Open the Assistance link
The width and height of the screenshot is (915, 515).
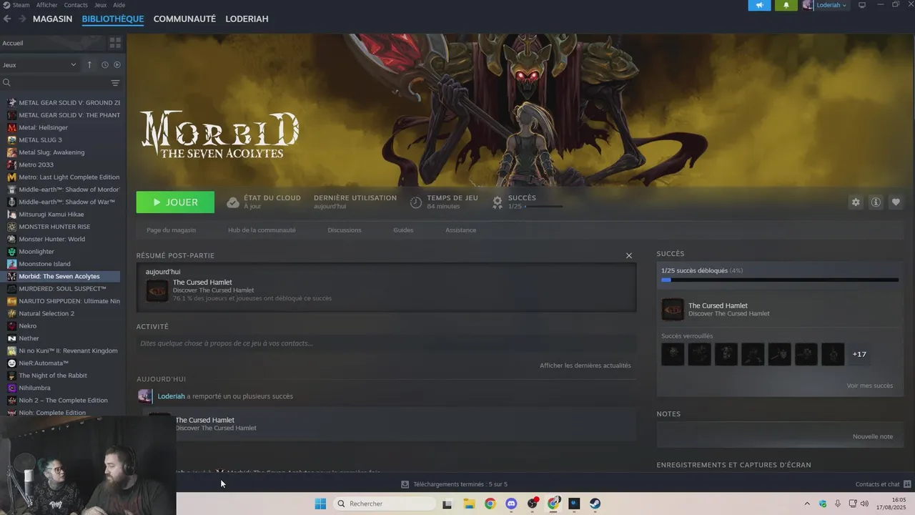point(461,230)
